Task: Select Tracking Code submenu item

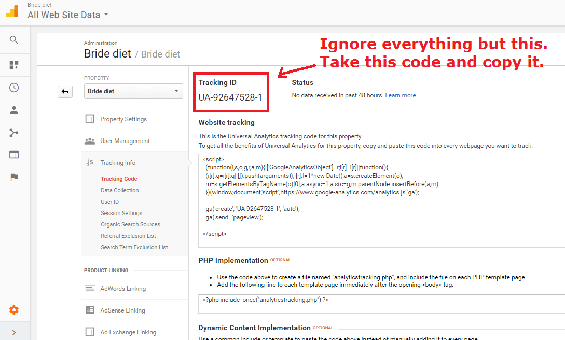Action: [x=119, y=179]
